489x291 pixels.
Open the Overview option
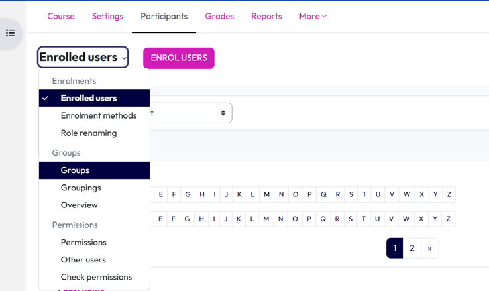pos(94,205)
